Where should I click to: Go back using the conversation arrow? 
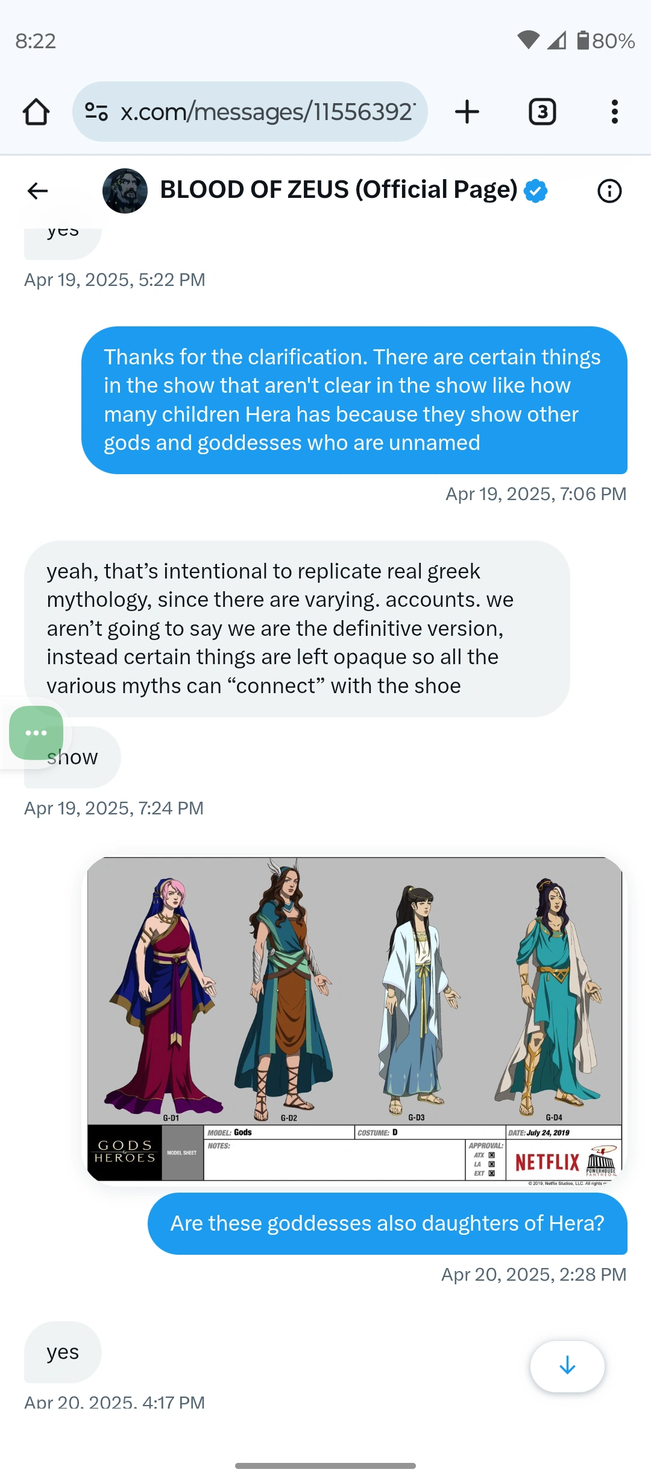coord(37,191)
